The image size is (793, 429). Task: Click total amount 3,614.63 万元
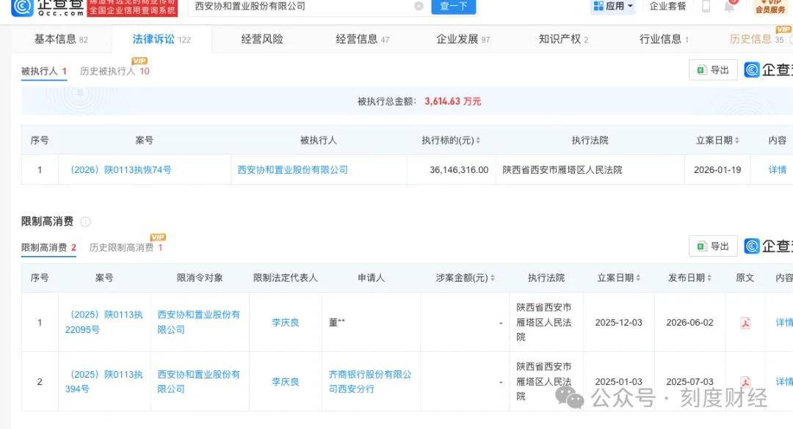click(452, 101)
